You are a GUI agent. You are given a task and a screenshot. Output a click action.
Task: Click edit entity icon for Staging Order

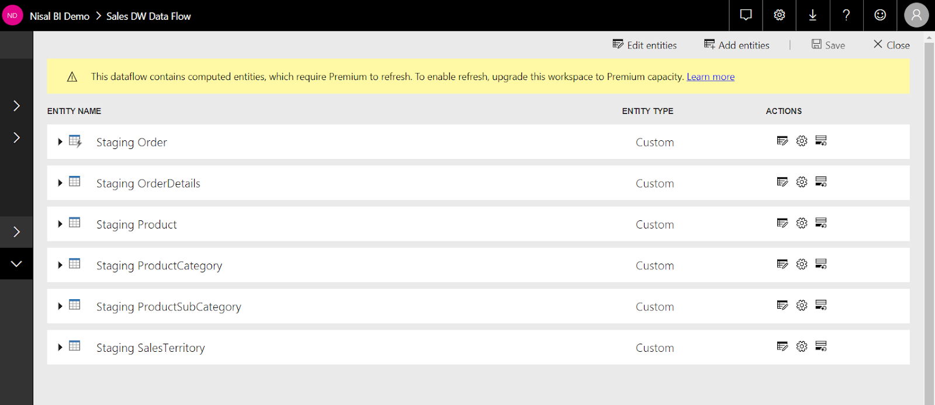782,141
